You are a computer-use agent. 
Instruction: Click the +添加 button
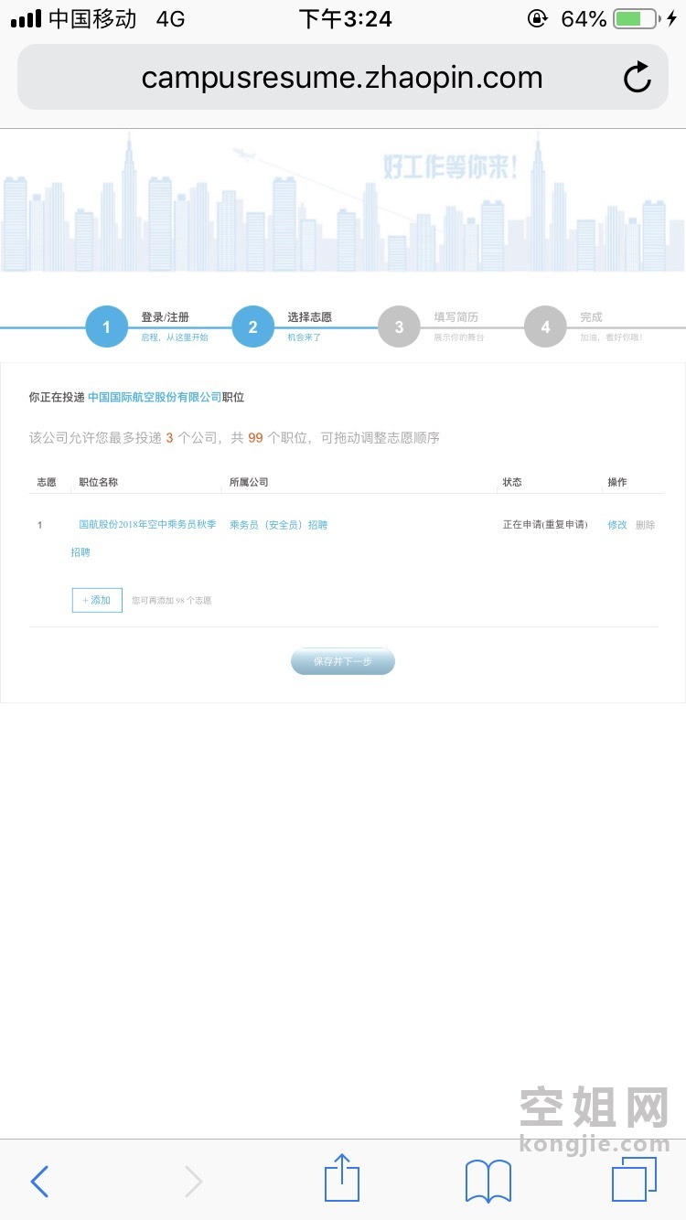pos(97,600)
